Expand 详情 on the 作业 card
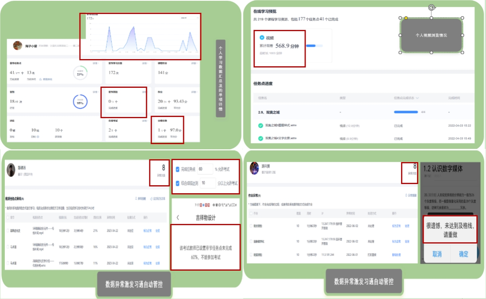This screenshot has width=486, height=299. point(194,91)
